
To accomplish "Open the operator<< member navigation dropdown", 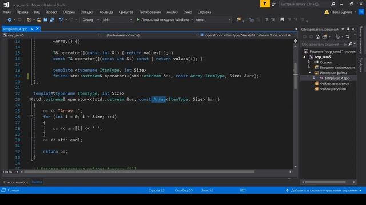I will click(x=248, y=35).
